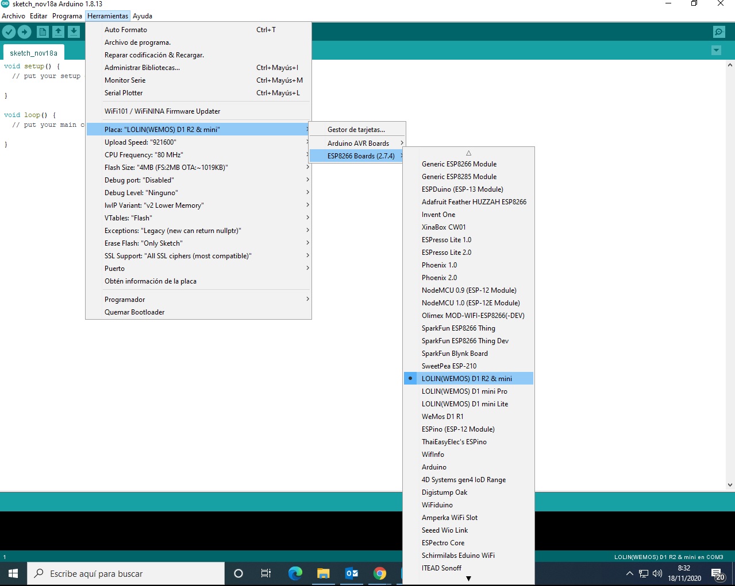Click Erase Flash "Only Sketch" option

coord(199,243)
